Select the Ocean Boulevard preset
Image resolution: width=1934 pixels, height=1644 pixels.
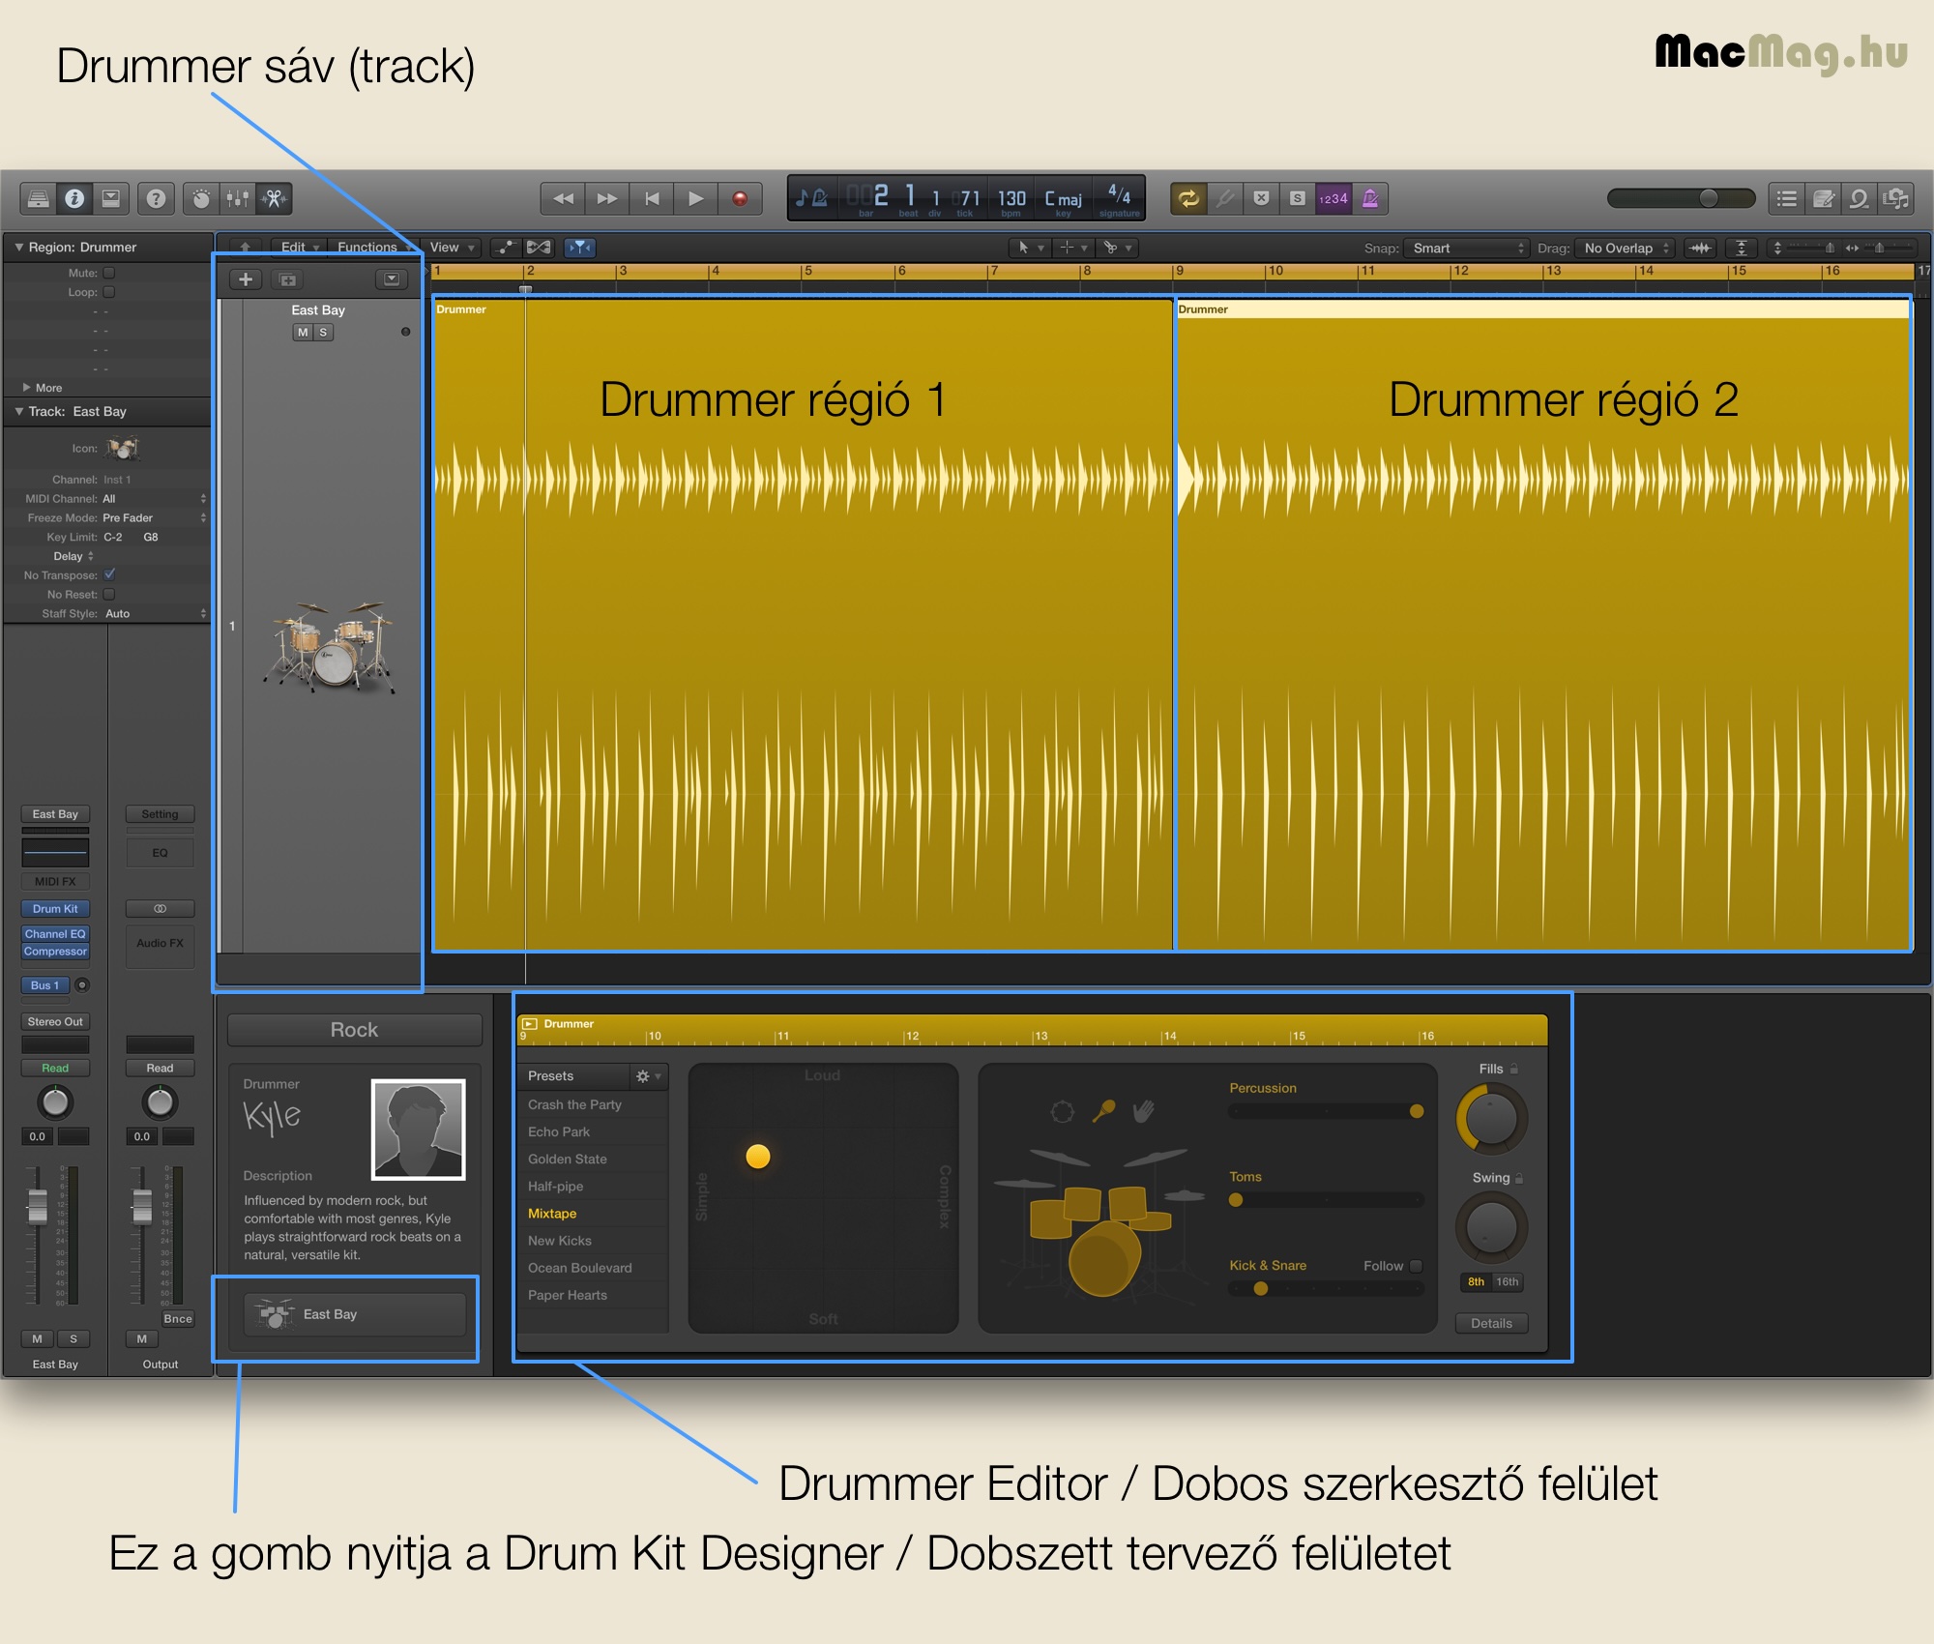pos(592,1268)
